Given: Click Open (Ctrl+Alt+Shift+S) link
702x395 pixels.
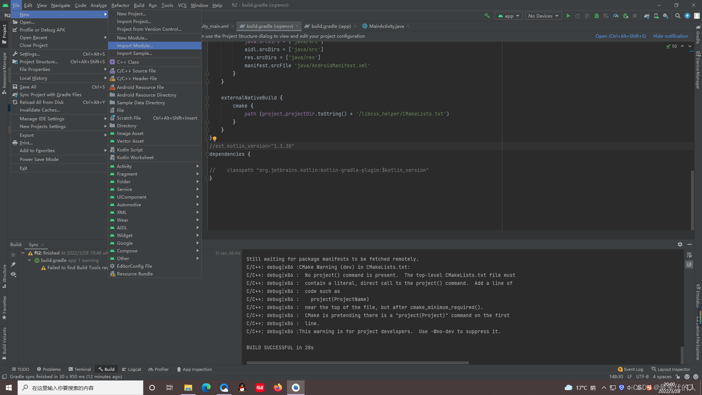Looking at the screenshot, I should coord(620,36).
